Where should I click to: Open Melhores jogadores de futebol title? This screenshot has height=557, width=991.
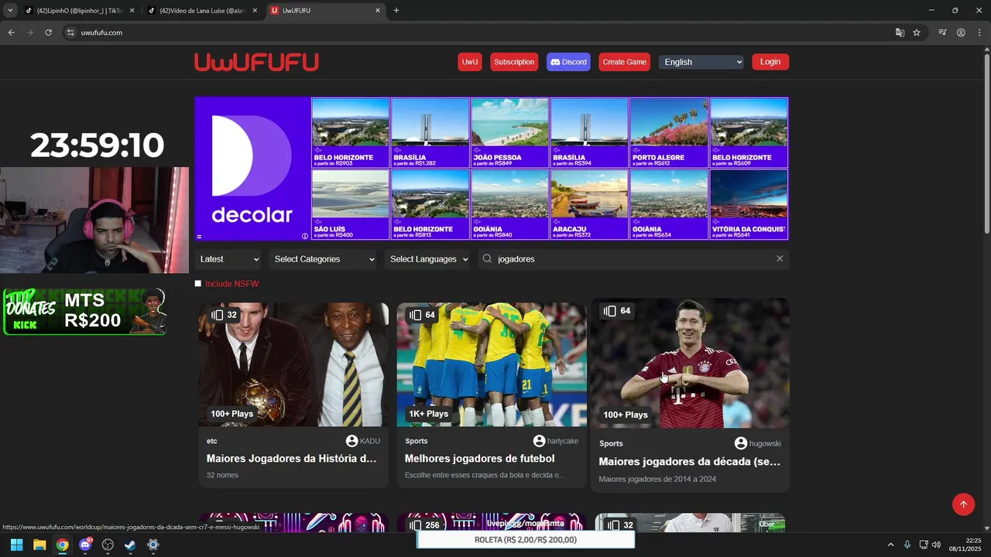pyautogui.click(x=480, y=459)
